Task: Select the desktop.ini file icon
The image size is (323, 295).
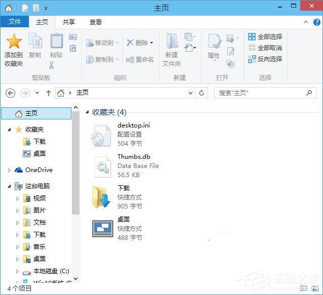Action: pyautogui.click(x=101, y=136)
